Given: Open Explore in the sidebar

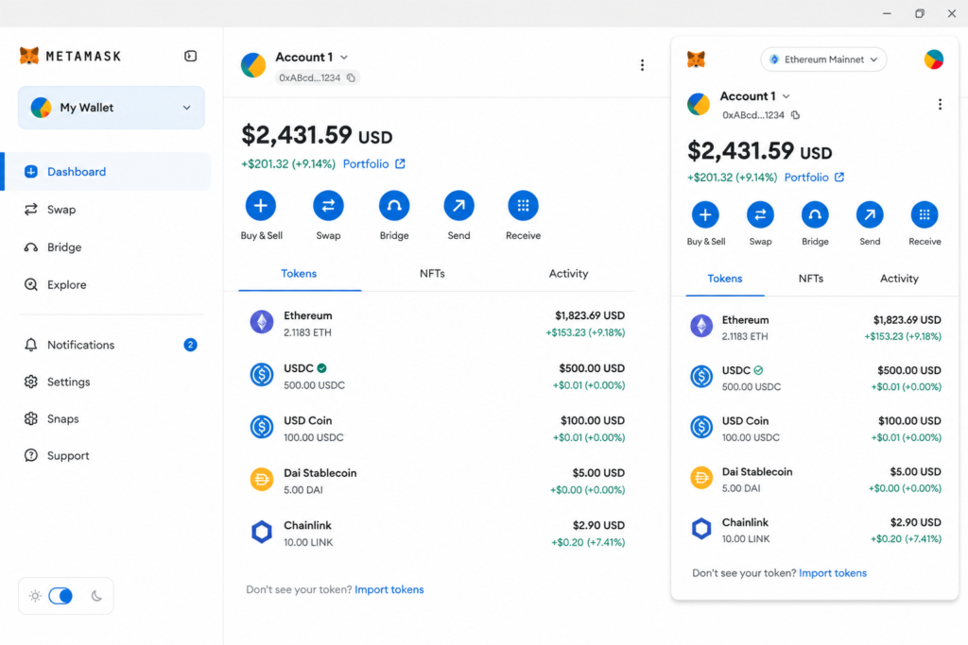Looking at the screenshot, I should 67,285.
